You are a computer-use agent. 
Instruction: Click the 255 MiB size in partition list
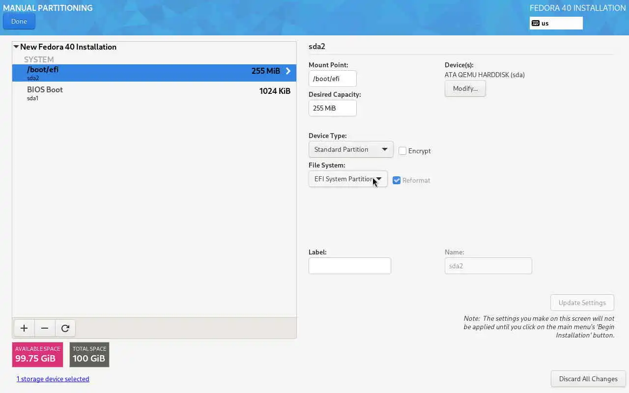click(265, 71)
